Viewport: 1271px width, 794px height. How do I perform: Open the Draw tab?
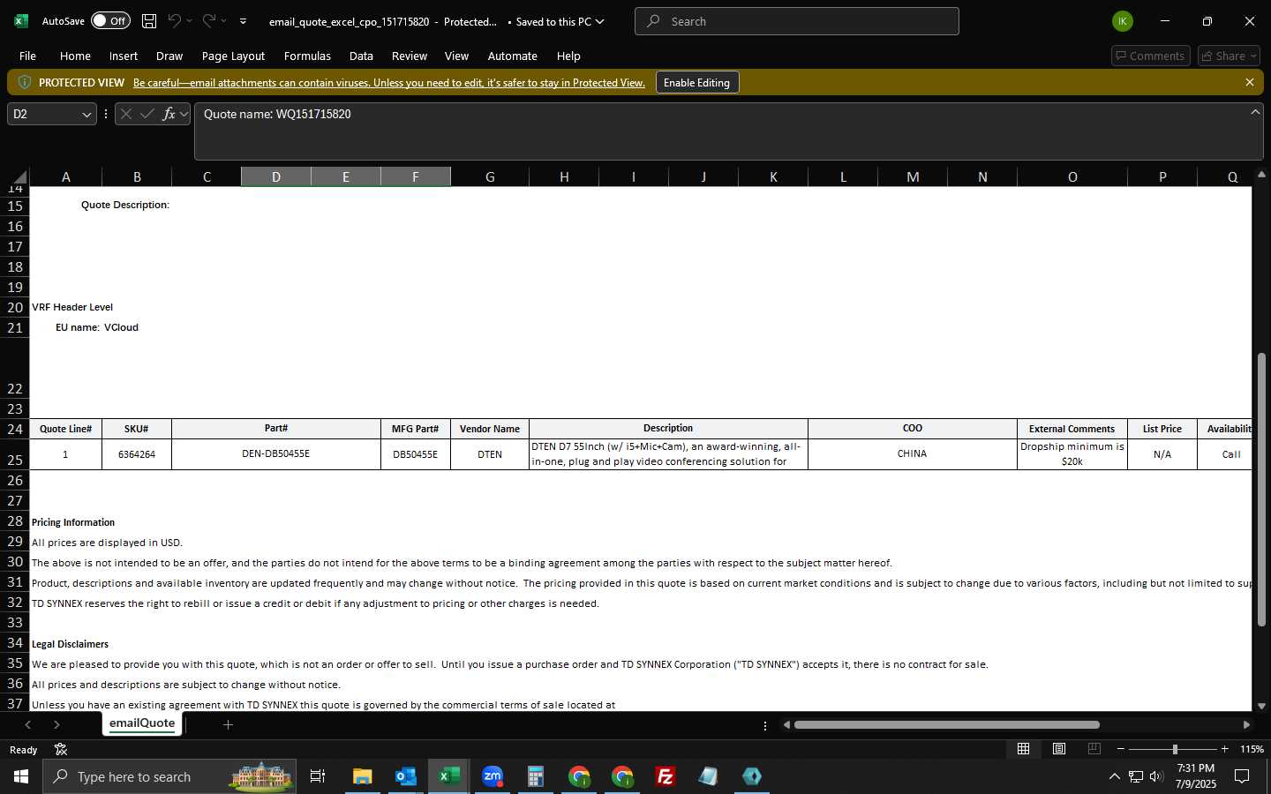click(169, 56)
